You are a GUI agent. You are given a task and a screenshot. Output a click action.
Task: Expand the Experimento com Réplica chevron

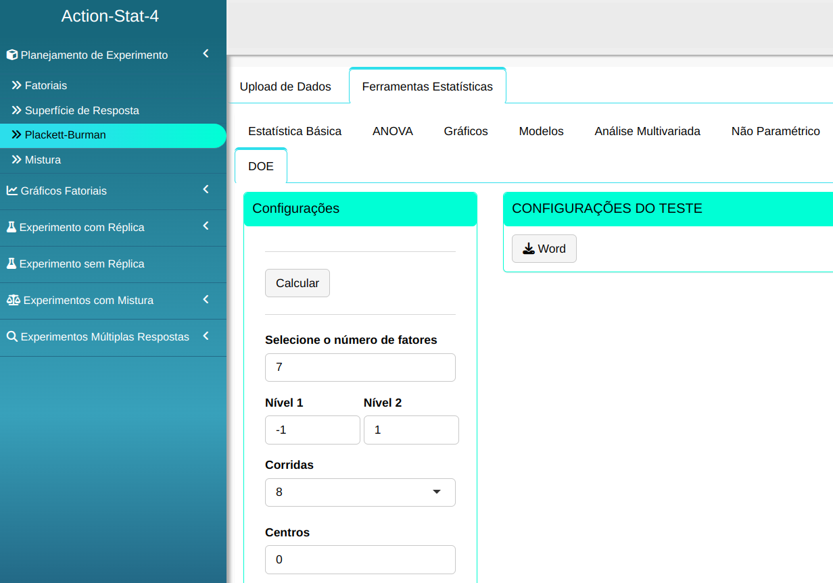[x=206, y=226]
